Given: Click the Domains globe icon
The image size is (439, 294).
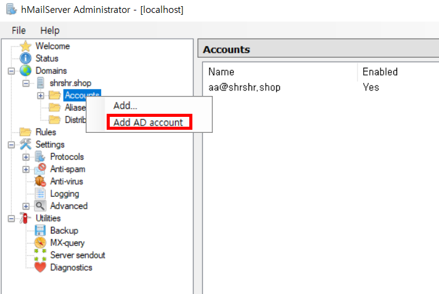Looking at the screenshot, I should click(25, 71).
